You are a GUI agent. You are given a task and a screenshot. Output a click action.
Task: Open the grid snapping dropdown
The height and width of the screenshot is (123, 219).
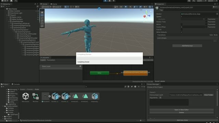(x=66, y=7)
